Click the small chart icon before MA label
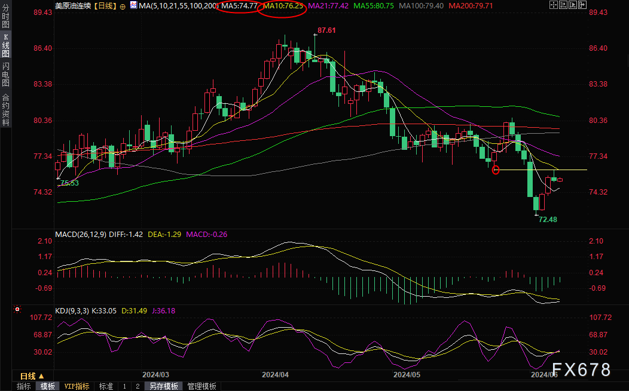 tap(133, 6)
